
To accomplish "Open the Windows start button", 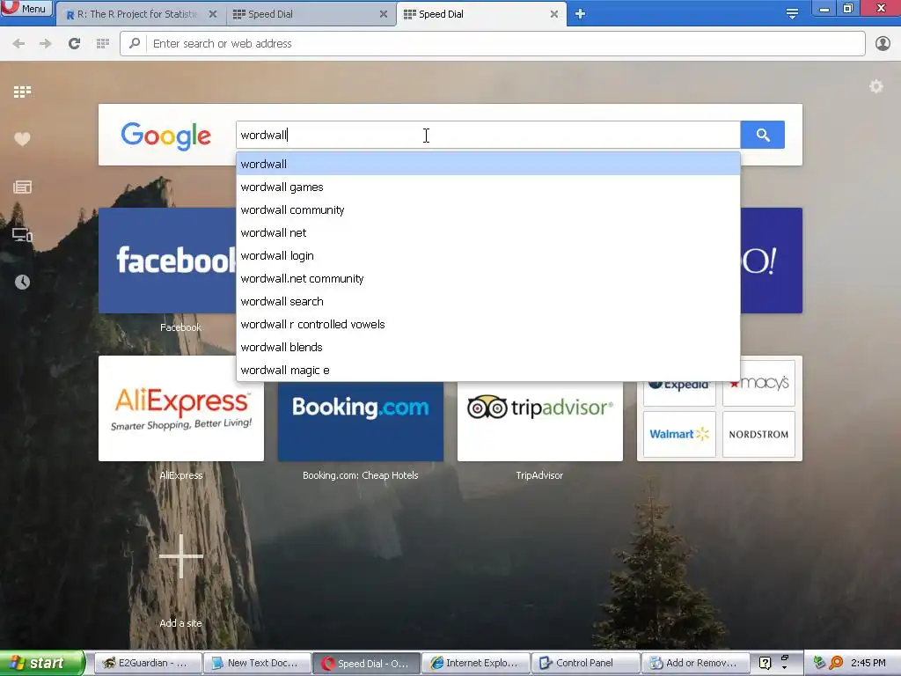I will pos(42,663).
